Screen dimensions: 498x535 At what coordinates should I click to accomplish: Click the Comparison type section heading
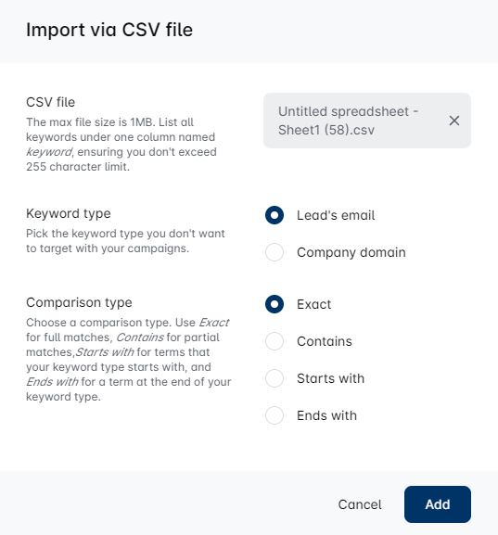coord(79,302)
